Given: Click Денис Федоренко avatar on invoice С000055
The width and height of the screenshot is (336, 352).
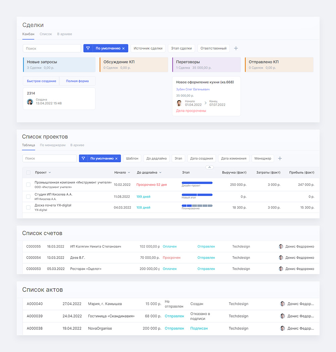Looking at the screenshot, I should tap(281, 247).
